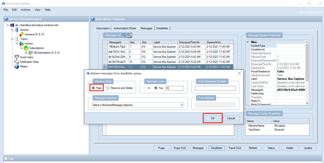Viewport: 324px width, 163px height.
Task: Close the deadletter retrieve dialog
Action: pyautogui.click(x=239, y=73)
